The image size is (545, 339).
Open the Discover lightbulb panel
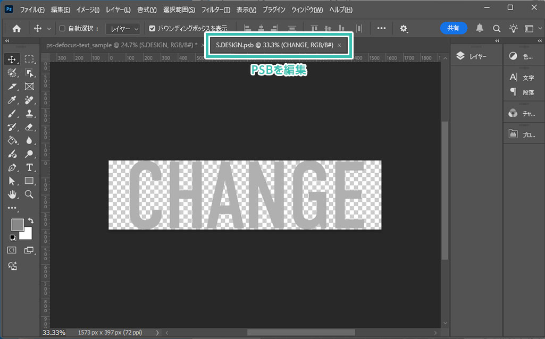click(x=514, y=29)
